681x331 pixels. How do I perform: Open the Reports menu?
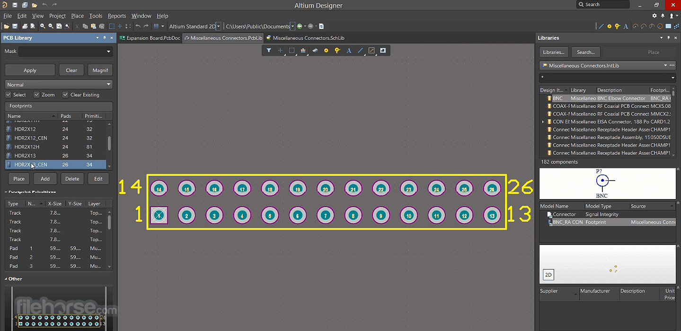(117, 16)
